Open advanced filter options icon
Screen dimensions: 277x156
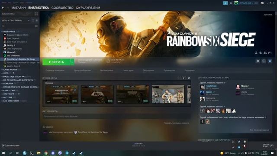coord(36,26)
